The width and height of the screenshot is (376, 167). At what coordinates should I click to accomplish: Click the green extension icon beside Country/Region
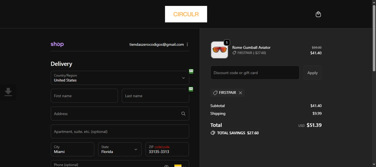tap(191, 71)
